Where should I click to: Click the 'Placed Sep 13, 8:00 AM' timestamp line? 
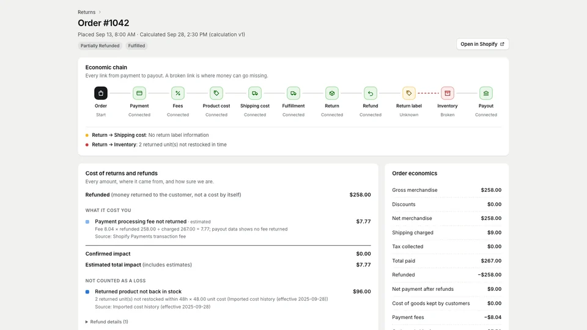161,34
